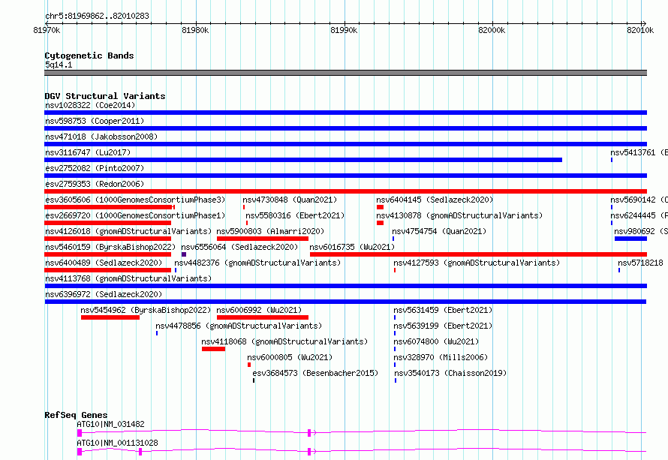This screenshot has height=460, width=668.
Task: Click nsv4754754 (Quan2021) label
Action: tap(439, 231)
